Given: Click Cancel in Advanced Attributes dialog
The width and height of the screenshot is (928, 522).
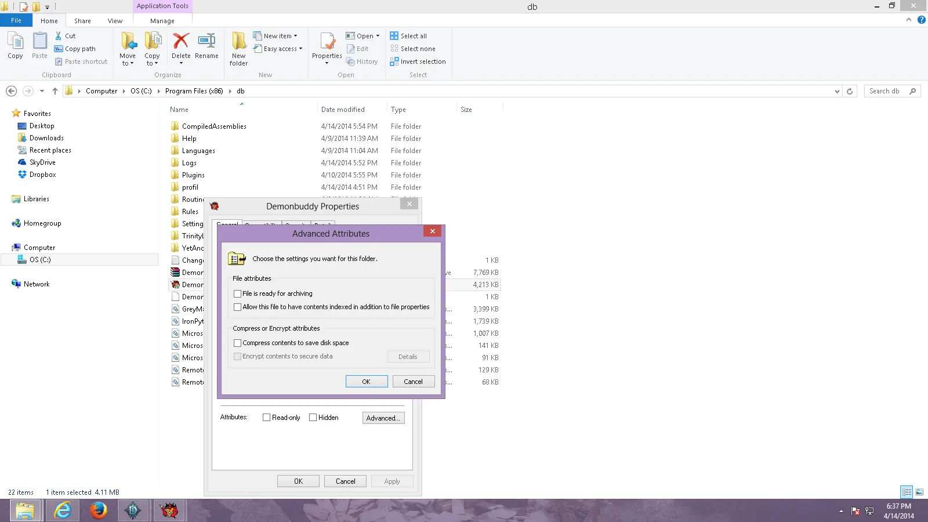Looking at the screenshot, I should coord(414,382).
